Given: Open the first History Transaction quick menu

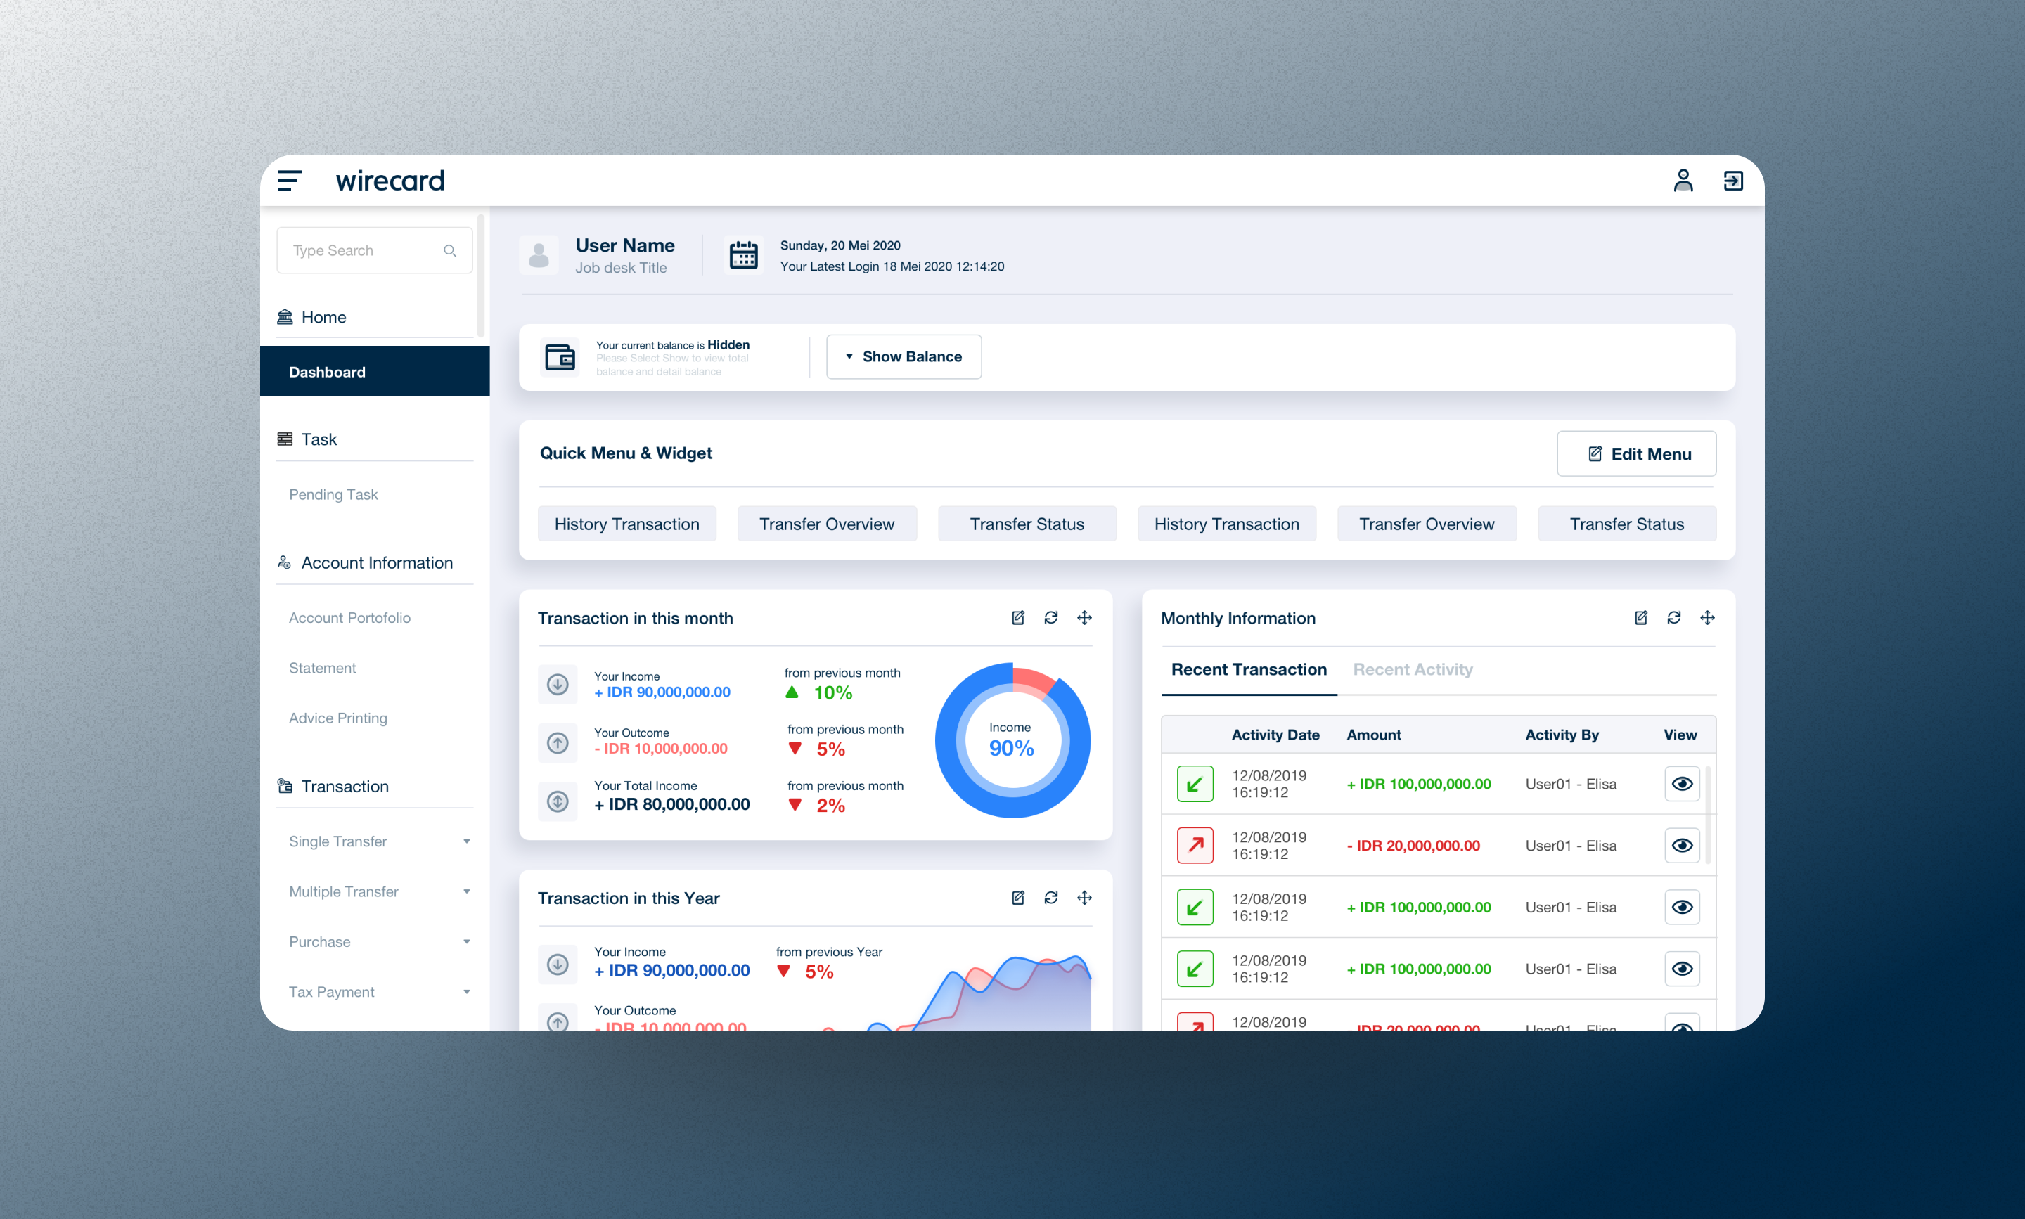Looking at the screenshot, I should tap(626, 524).
